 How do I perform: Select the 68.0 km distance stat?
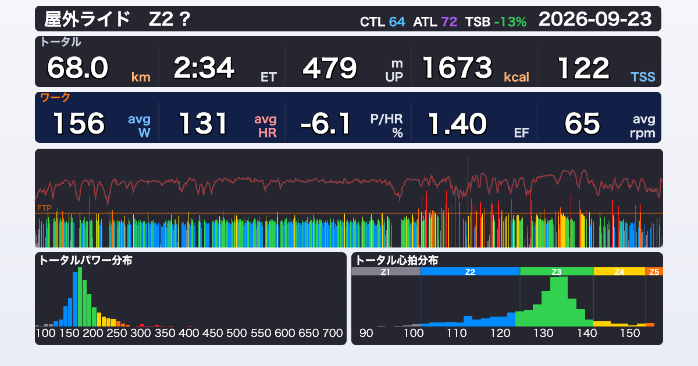(x=98, y=69)
